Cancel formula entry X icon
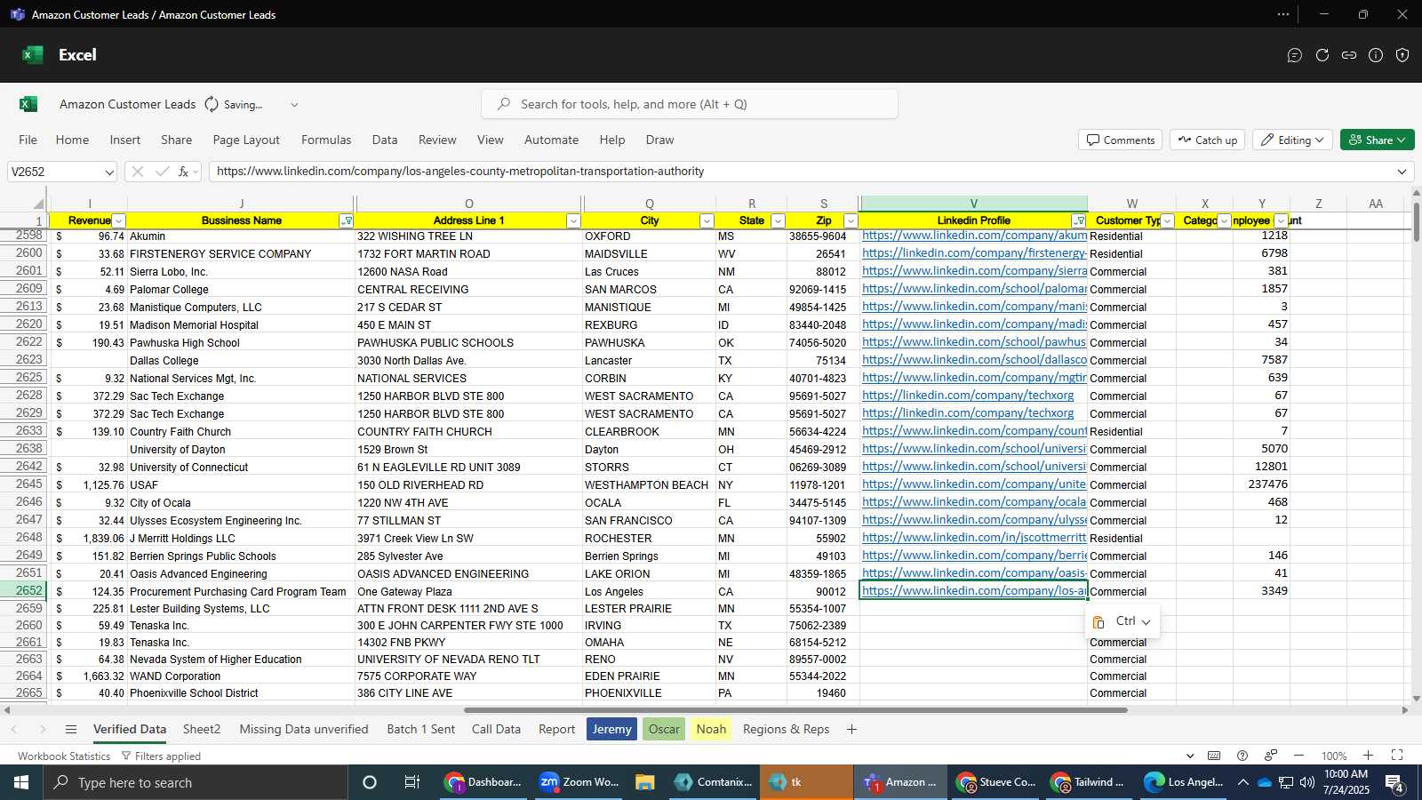Image resolution: width=1422 pixels, height=800 pixels. (137, 172)
